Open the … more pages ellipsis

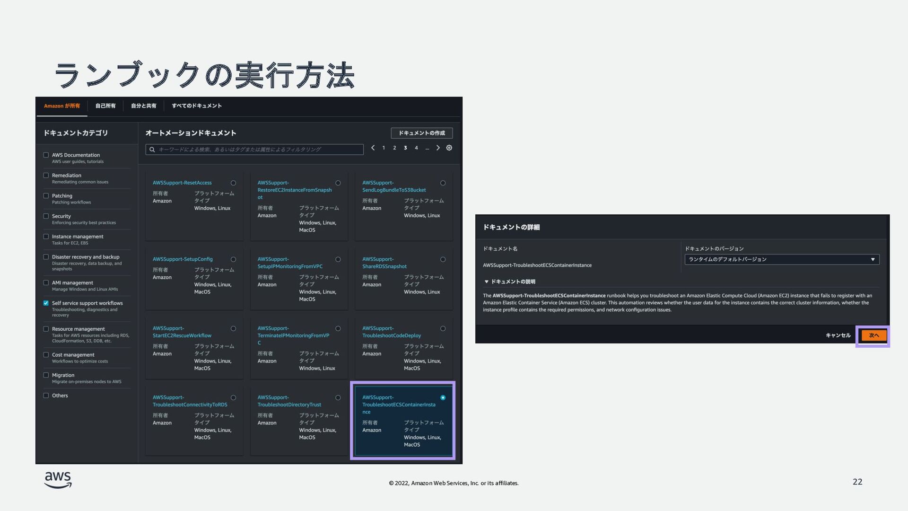427,148
